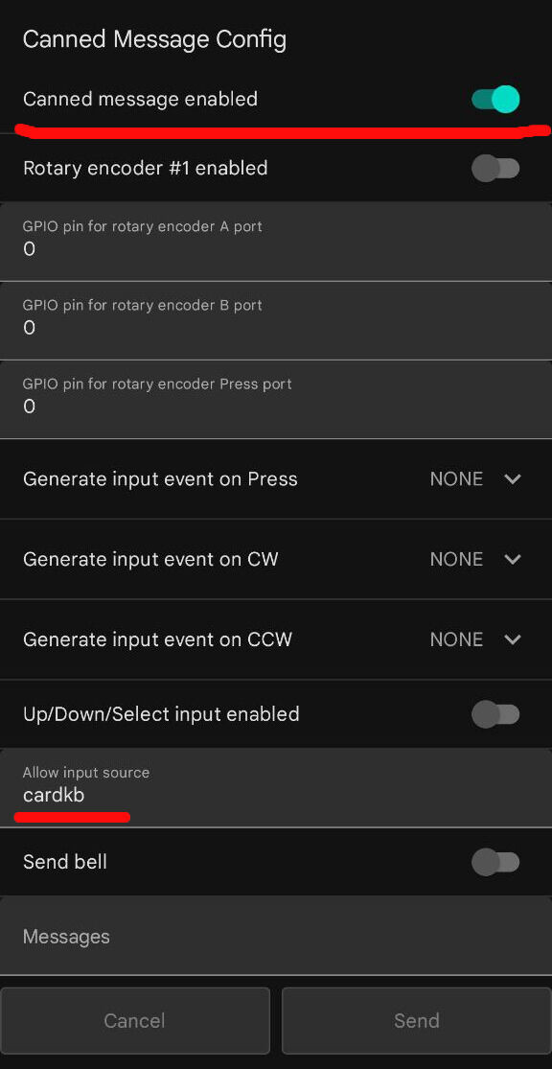Edit GPIO pin for rotary encoder Press port

tap(276, 399)
